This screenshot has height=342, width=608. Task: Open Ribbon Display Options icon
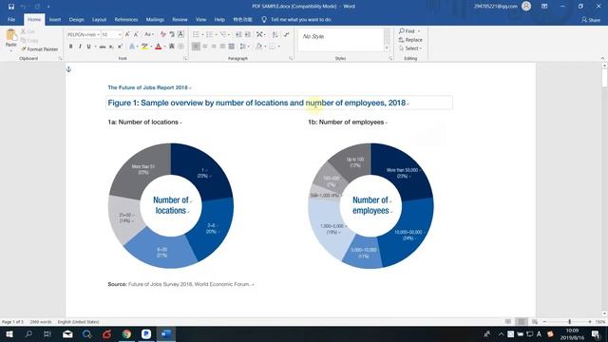point(544,7)
